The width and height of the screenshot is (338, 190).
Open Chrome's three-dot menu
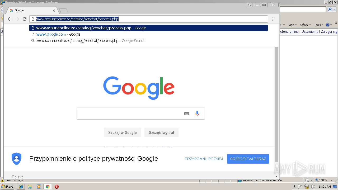coord(273,19)
